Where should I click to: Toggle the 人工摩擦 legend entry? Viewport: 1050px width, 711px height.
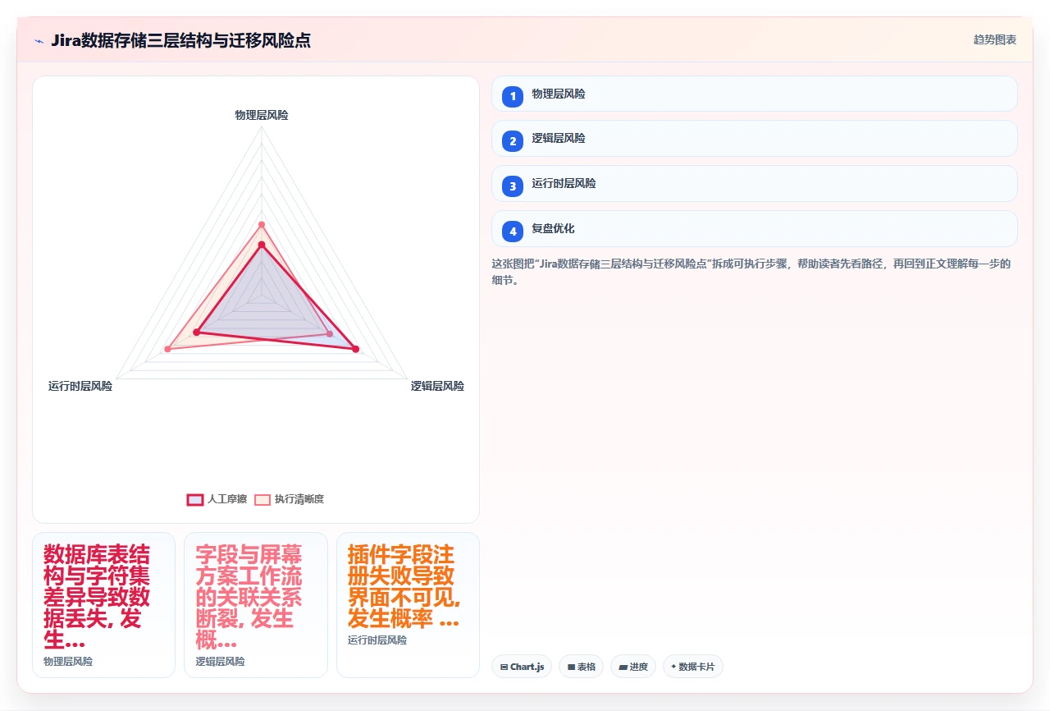(217, 499)
